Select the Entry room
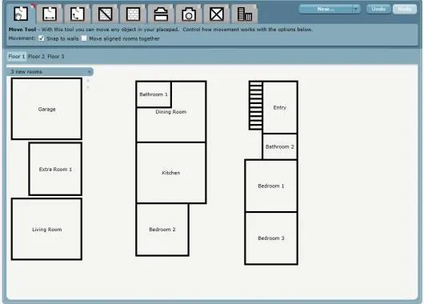The height and width of the screenshot is (304, 424). pos(280,107)
